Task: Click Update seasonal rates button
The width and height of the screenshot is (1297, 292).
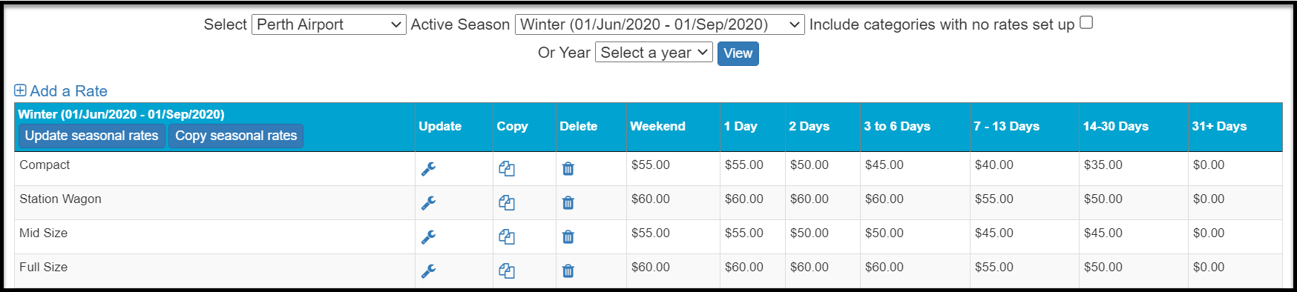Action: pos(91,136)
